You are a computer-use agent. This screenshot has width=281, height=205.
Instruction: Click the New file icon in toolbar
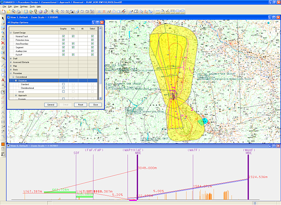pyautogui.click(x=3, y=12)
